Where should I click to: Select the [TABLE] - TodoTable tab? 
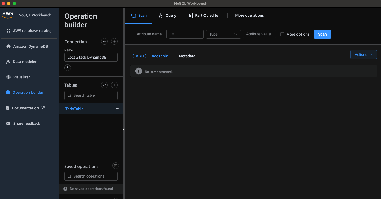click(150, 56)
